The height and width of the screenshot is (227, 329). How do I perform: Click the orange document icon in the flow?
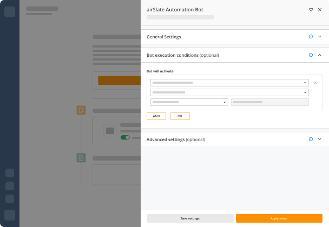(x=81, y=110)
